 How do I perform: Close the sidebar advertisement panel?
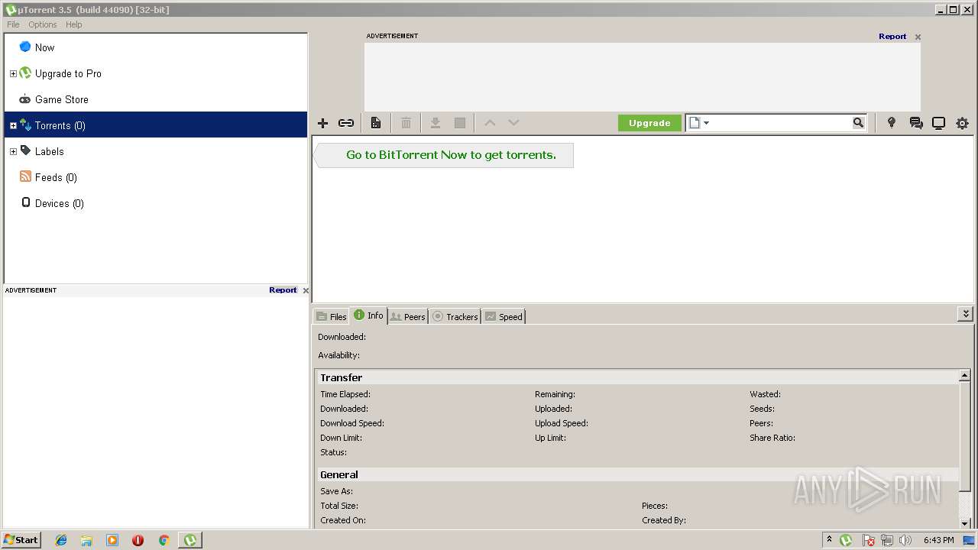[306, 290]
